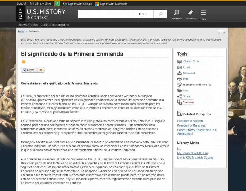Click into the search input field

tap(105, 14)
